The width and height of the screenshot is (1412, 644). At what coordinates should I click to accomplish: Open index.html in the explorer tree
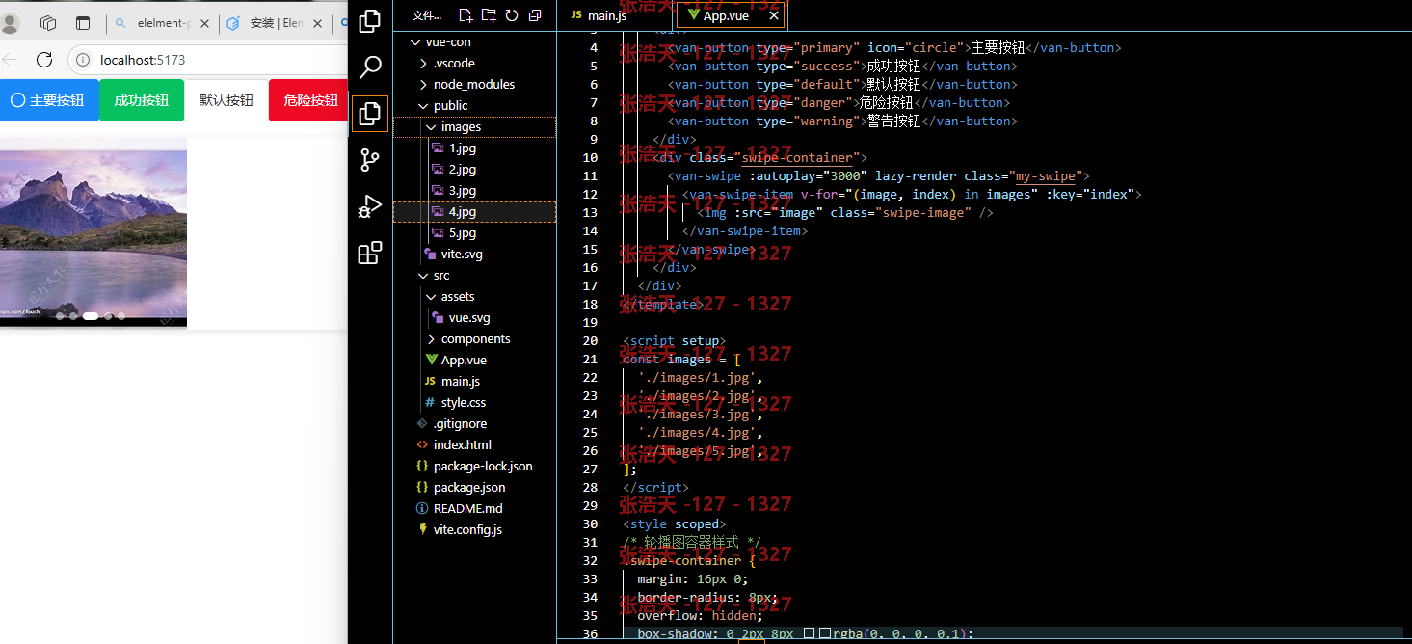(463, 445)
